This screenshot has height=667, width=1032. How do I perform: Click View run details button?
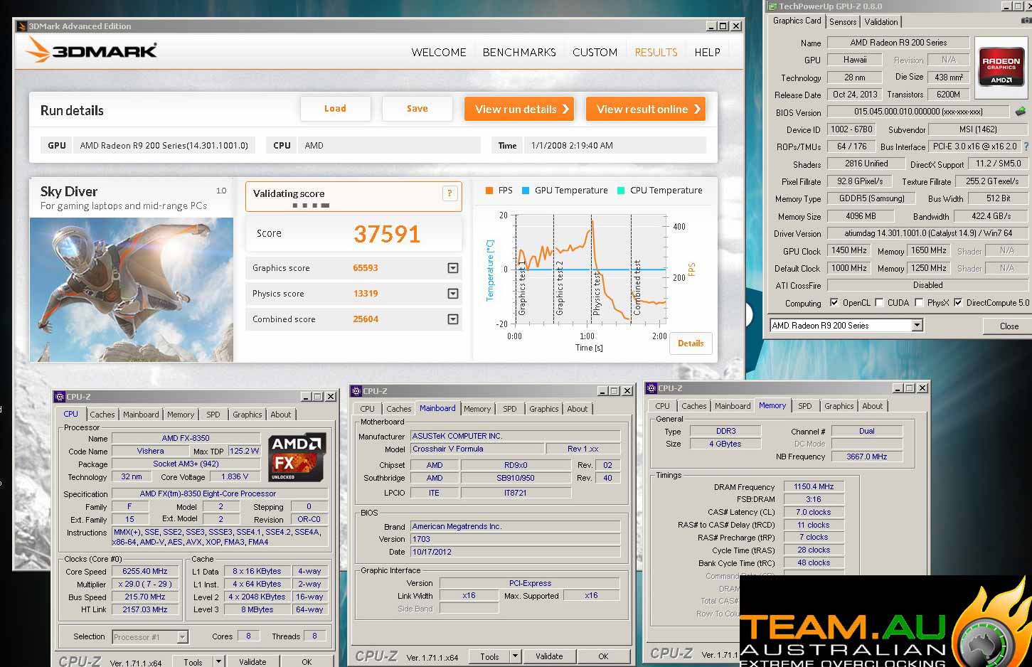(519, 109)
